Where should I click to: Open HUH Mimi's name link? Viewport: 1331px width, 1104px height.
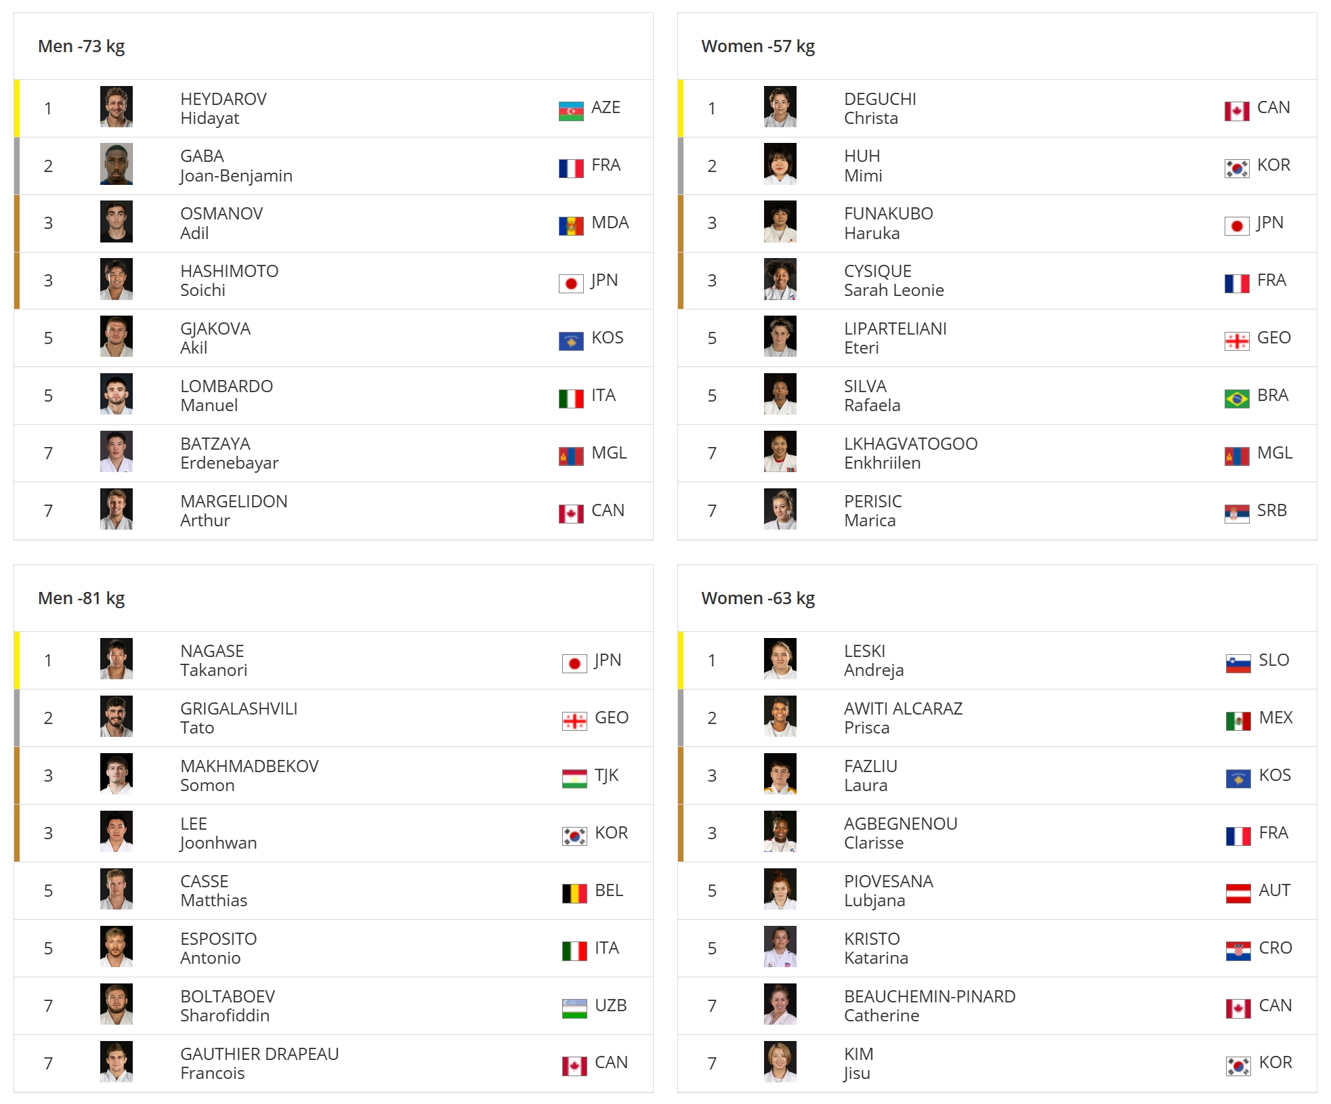863,166
